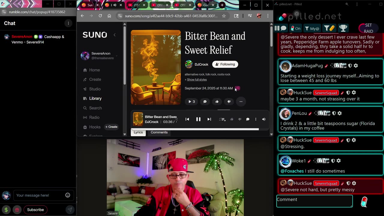
Task: Click browser home button
Action: (x=109, y=16)
